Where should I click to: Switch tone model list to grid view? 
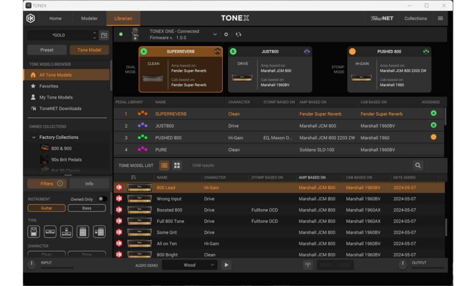(x=177, y=166)
